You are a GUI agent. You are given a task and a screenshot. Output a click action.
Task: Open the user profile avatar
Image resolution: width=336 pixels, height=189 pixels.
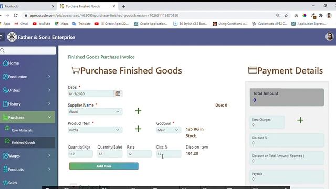coord(329,37)
